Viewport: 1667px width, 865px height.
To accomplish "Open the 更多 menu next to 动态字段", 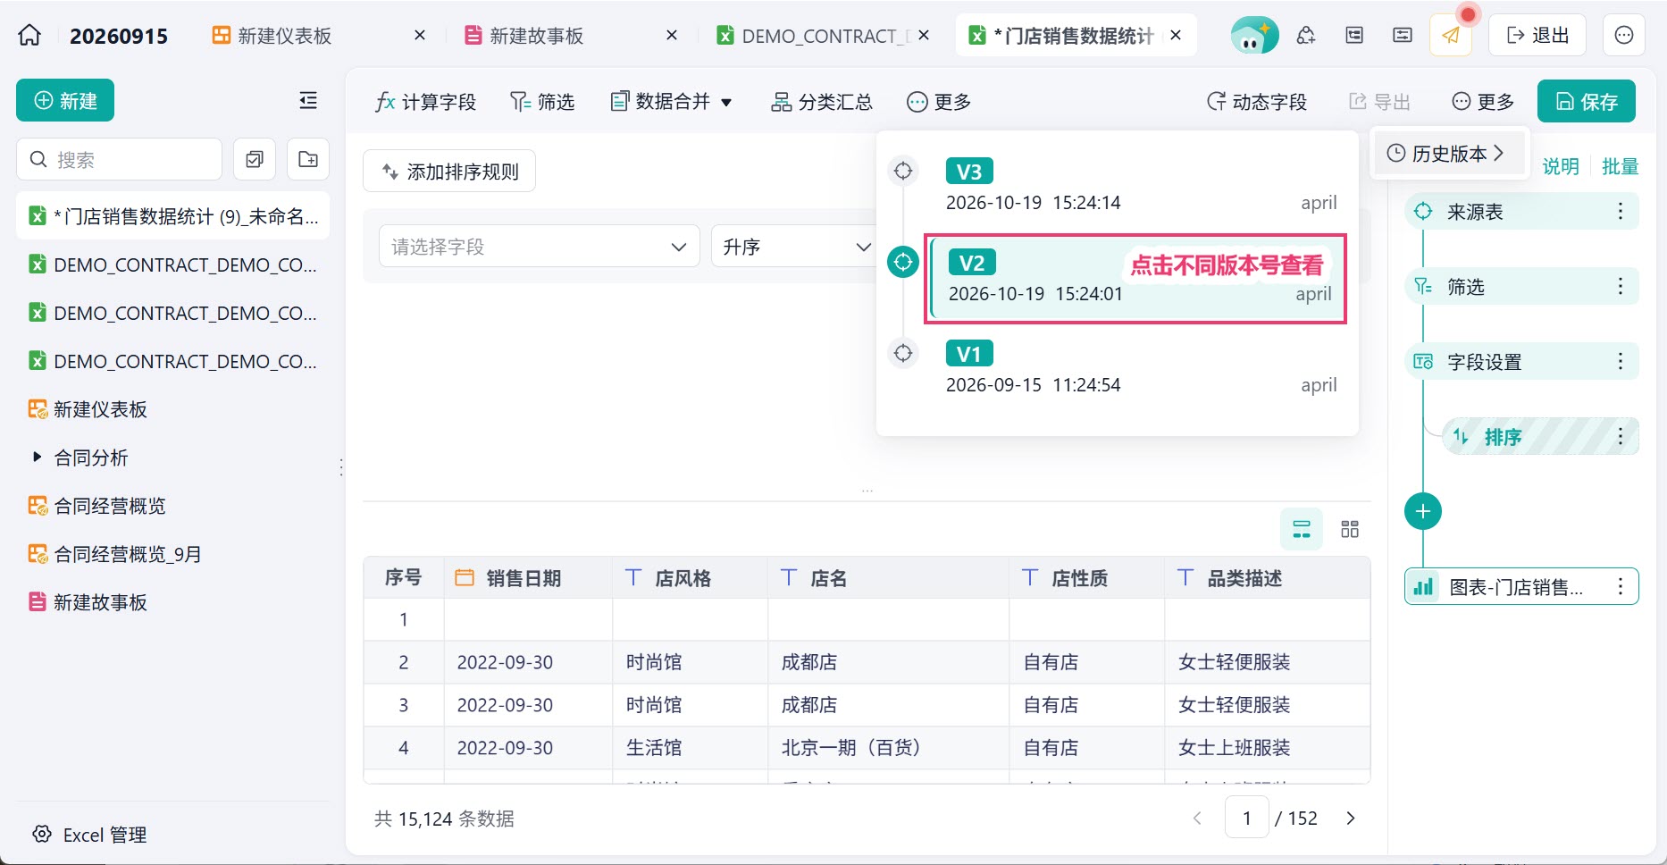I will click(x=1483, y=102).
